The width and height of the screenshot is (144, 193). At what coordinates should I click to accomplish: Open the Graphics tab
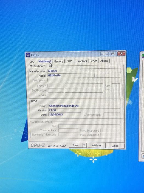pyautogui.click(x=81, y=61)
